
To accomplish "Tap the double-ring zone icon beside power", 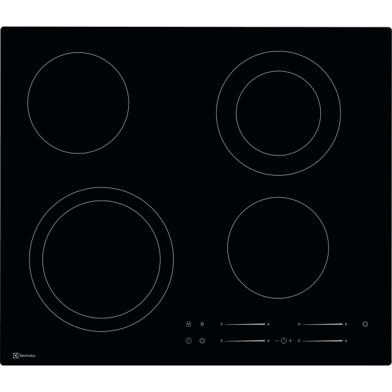I will click(x=203, y=340).
